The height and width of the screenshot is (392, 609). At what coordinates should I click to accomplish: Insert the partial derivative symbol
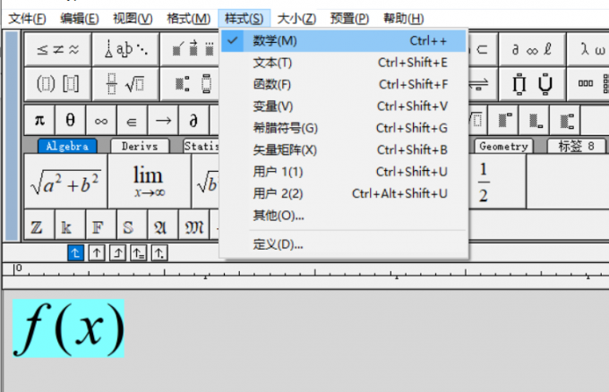point(193,121)
